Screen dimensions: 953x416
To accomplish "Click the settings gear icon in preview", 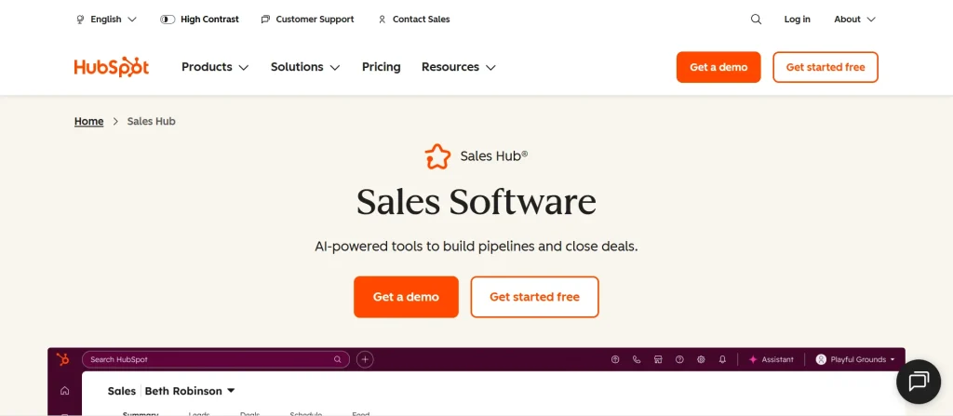I will 701,359.
